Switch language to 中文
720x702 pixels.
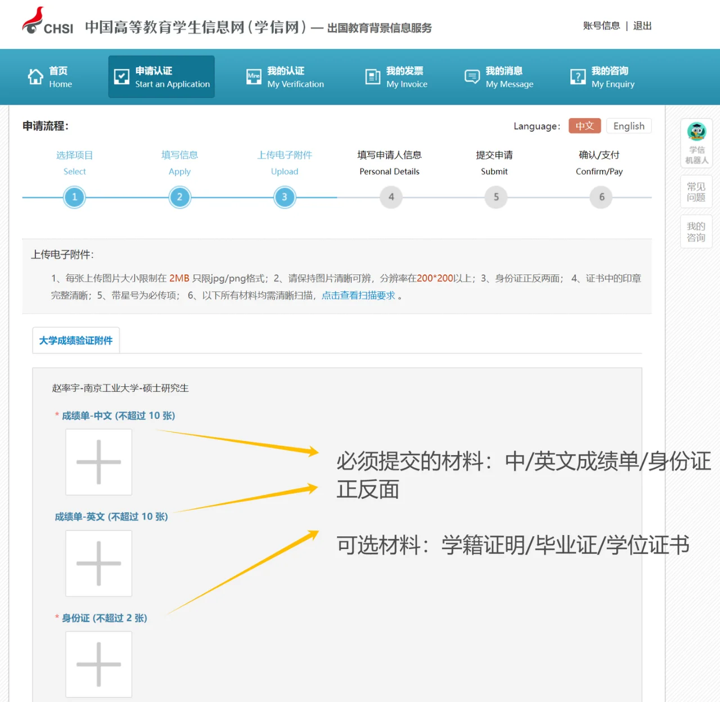(584, 126)
